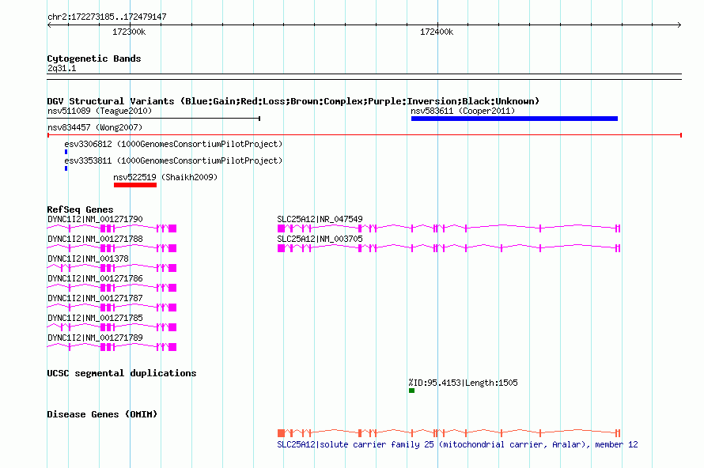Open DYNC1I2|NM_001271787 transcript label
This screenshot has width=704, height=468.
pos(95,298)
